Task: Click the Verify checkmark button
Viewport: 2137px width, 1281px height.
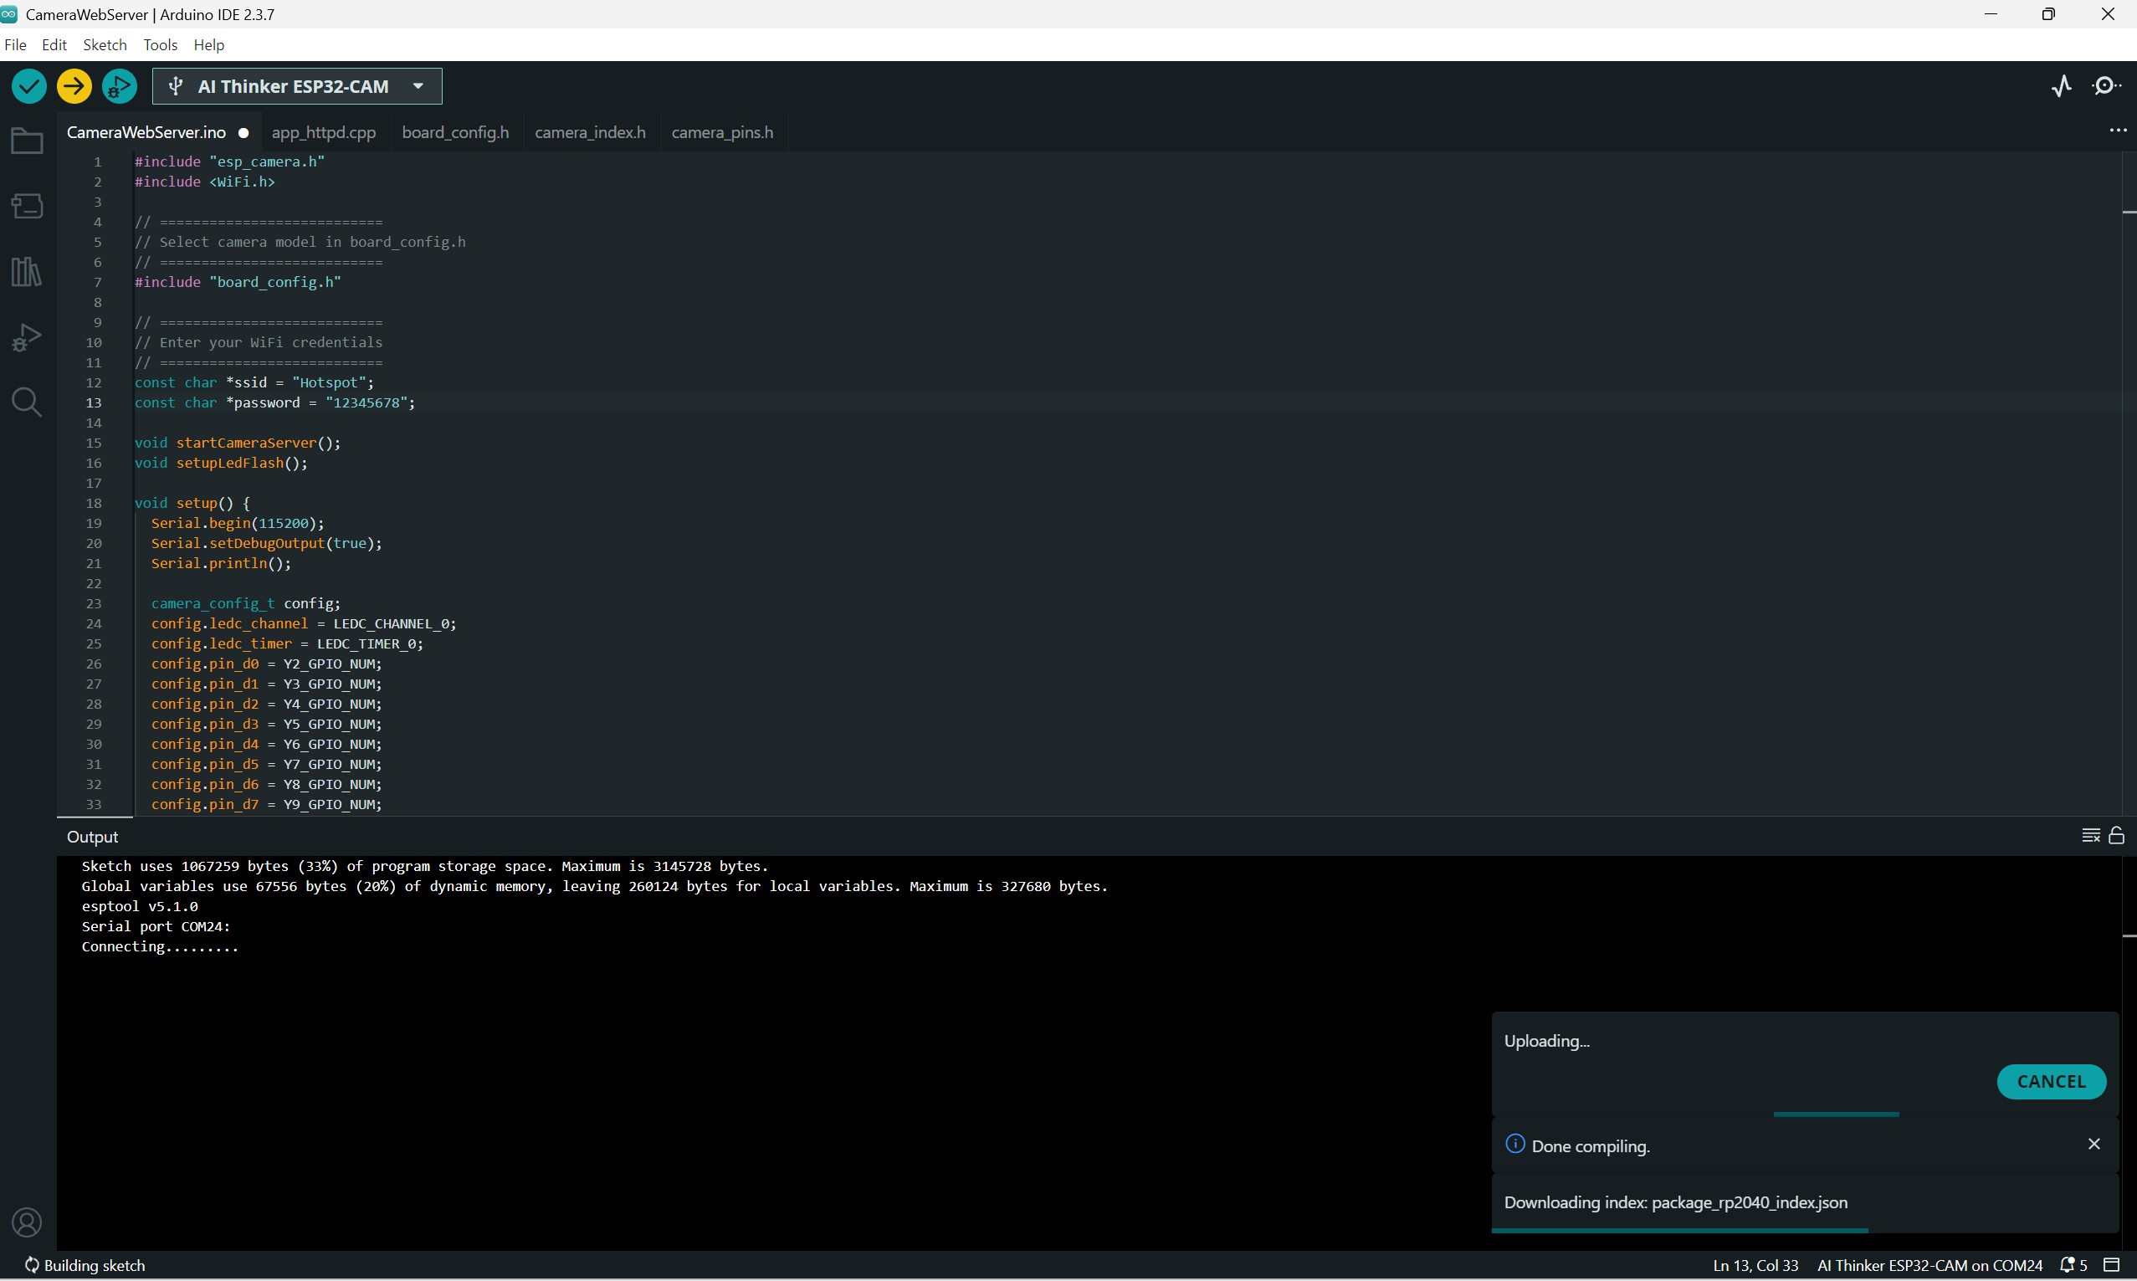Action: pyautogui.click(x=28, y=86)
